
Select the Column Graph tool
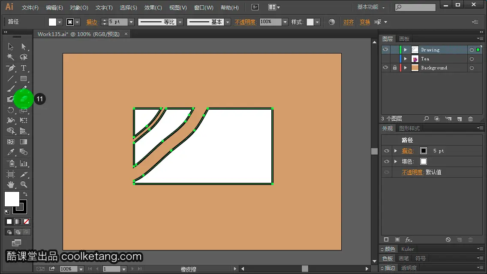click(x=24, y=163)
